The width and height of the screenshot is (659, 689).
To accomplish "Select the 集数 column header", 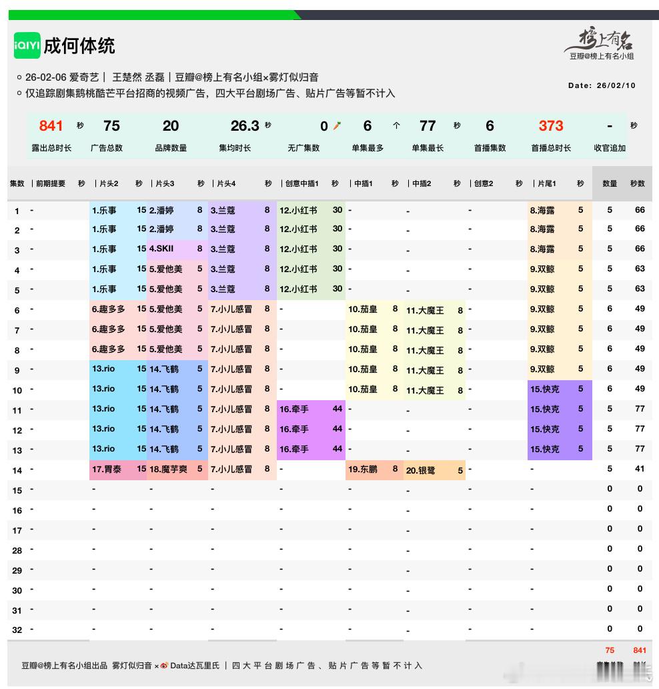I will 17,184.
